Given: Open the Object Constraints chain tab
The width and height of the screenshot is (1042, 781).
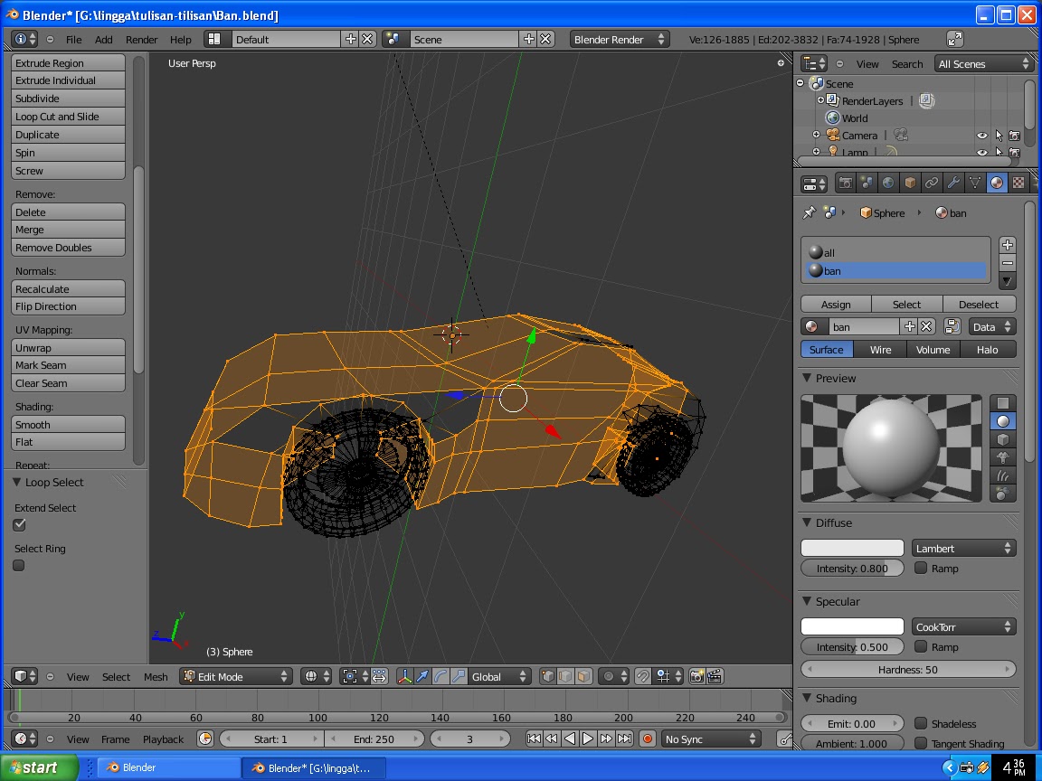Looking at the screenshot, I should (932, 183).
